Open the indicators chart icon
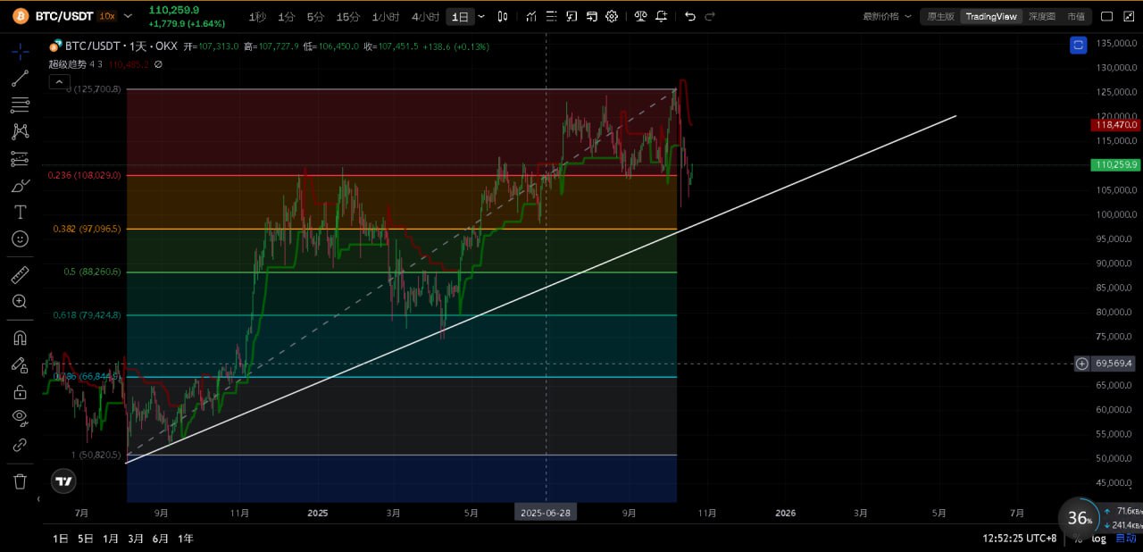The height and width of the screenshot is (552, 1143). pyautogui.click(x=531, y=16)
